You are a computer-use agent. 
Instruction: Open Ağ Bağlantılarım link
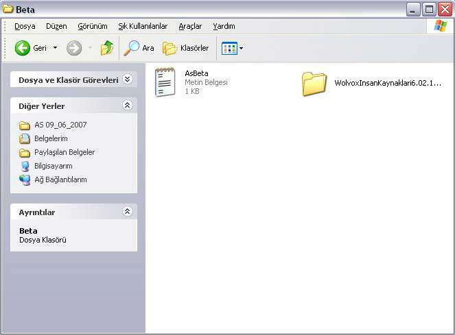pyautogui.click(x=60, y=179)
